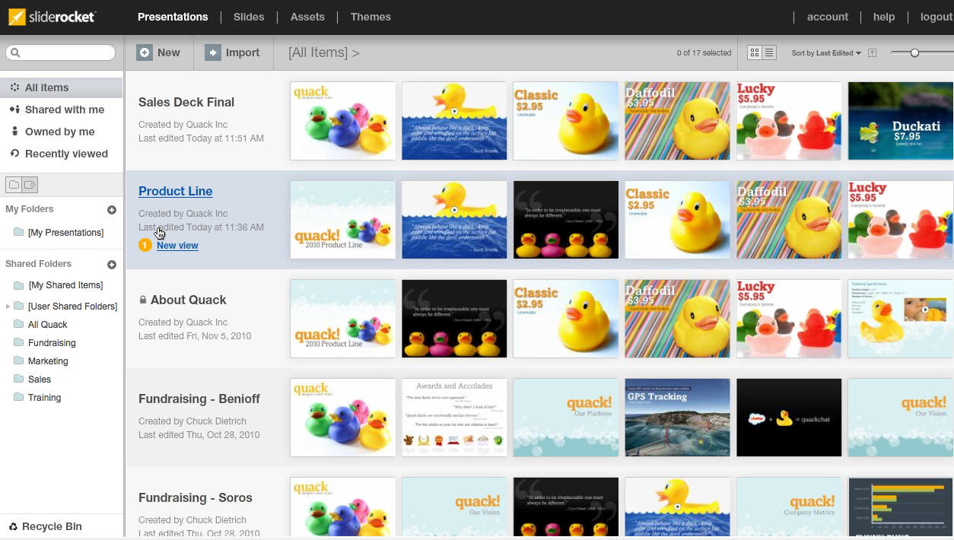Add a new folder under Shared Folders
Image resolution: width=954 pixels, height=540 pixels.
[112, 265]
